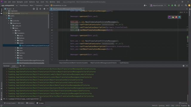Open the VCS menu
This screenshot has height=107, width=191.
click(47, 2)
